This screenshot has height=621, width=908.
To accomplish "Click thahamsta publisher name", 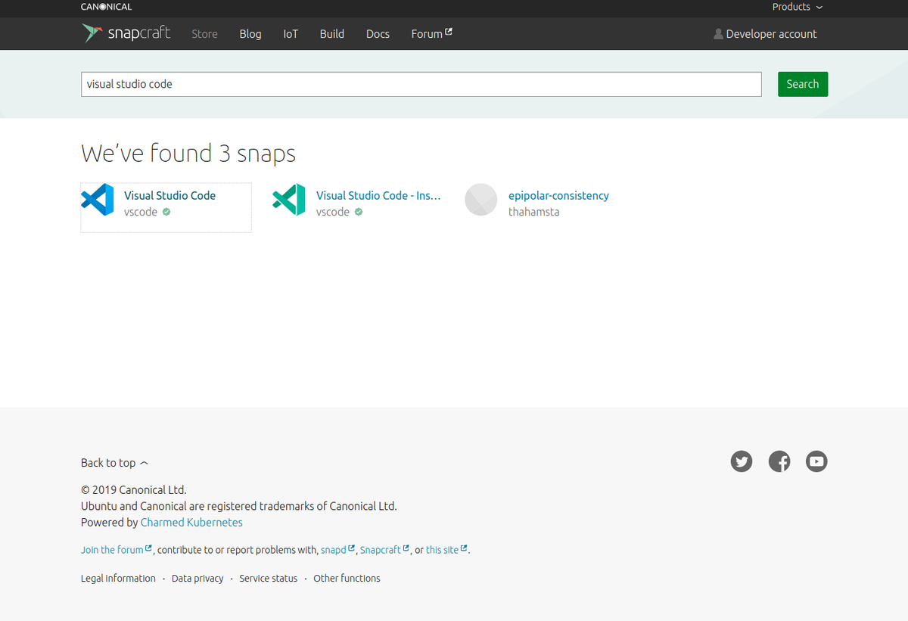I will click(534, 212).
